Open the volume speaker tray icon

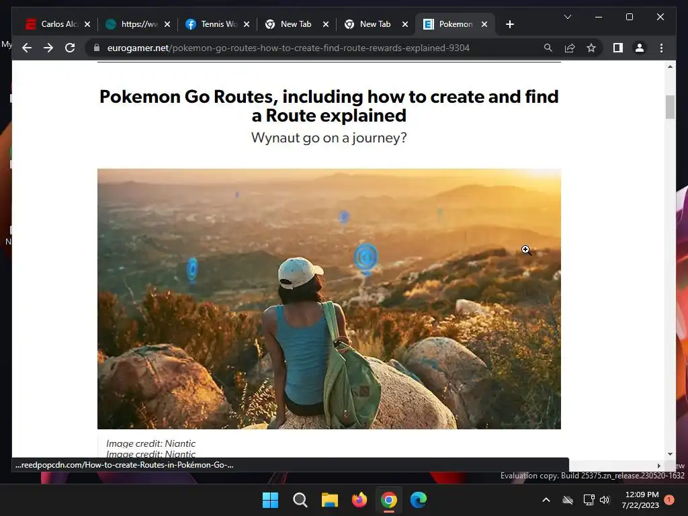tap(605, 500)
